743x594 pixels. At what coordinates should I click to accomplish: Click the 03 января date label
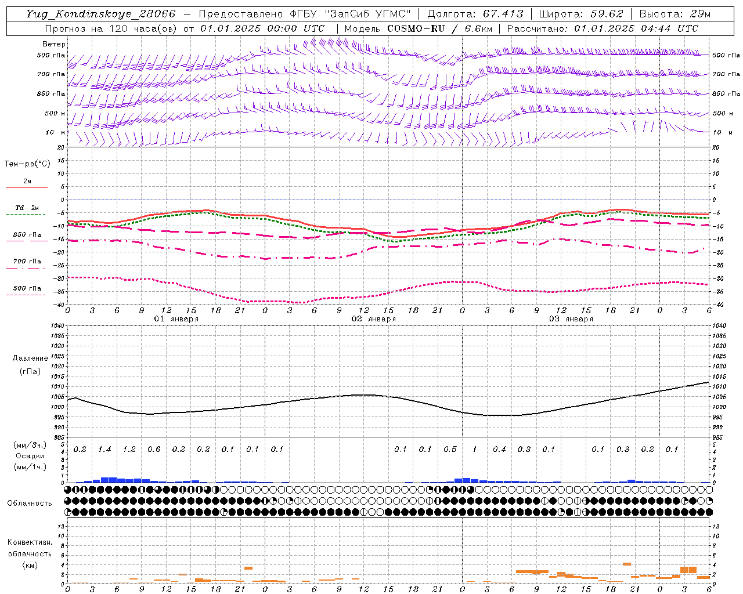[571, 319]
